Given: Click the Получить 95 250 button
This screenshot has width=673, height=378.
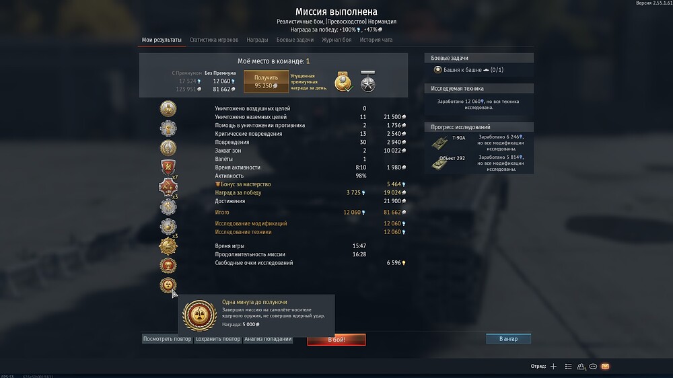Looking at the screenshot, I should pyautogui.click(x=266, y=81).
